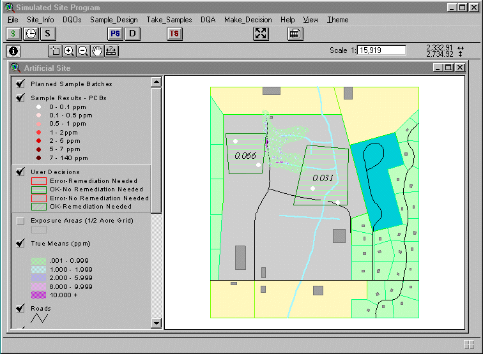This screenshot has width=483, height=354.
Task: Select the Pan hand tool
Action: click(97, 51)
